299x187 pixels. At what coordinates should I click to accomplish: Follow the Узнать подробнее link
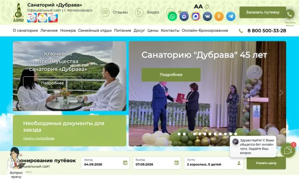pyautogui.click(x=39, y=138)
